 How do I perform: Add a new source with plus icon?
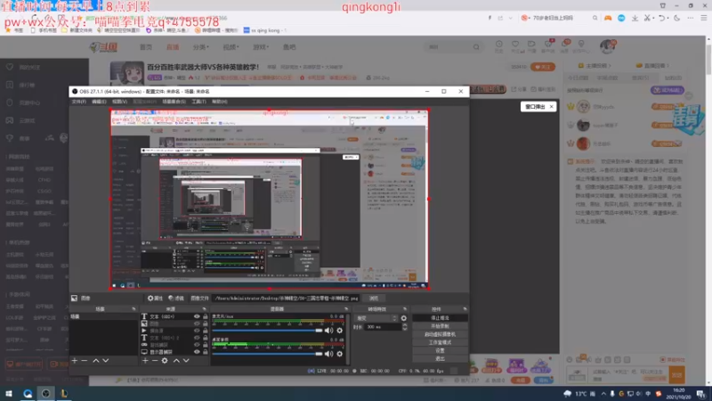tap(145, 361)
